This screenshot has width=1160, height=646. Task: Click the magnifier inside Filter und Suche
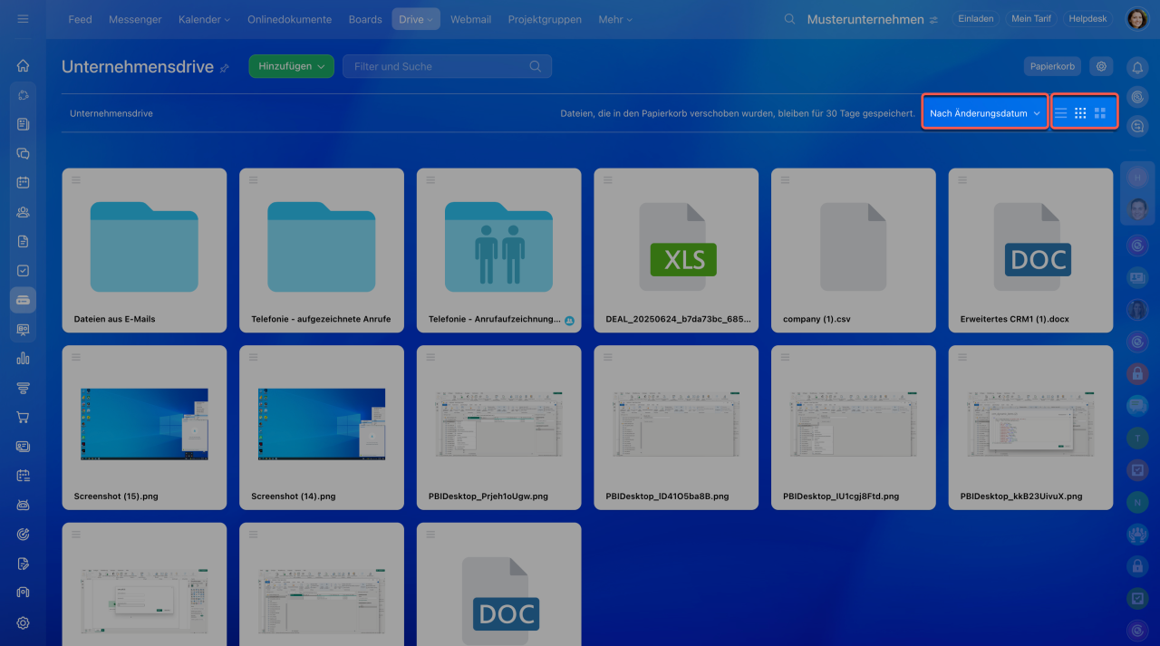point(536,66)
